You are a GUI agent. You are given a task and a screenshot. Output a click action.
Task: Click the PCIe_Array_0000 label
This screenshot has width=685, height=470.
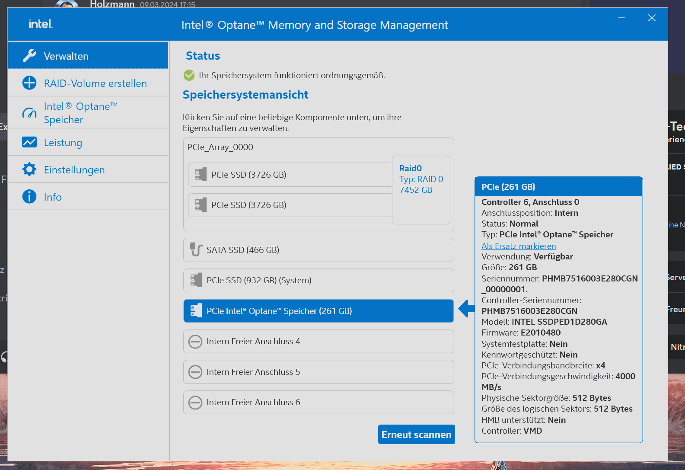(x=220, y=147)
